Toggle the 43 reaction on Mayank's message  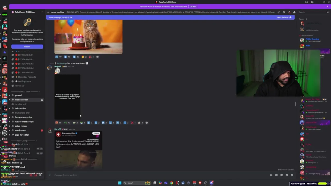pyautogui.click(x=67, y=123)
